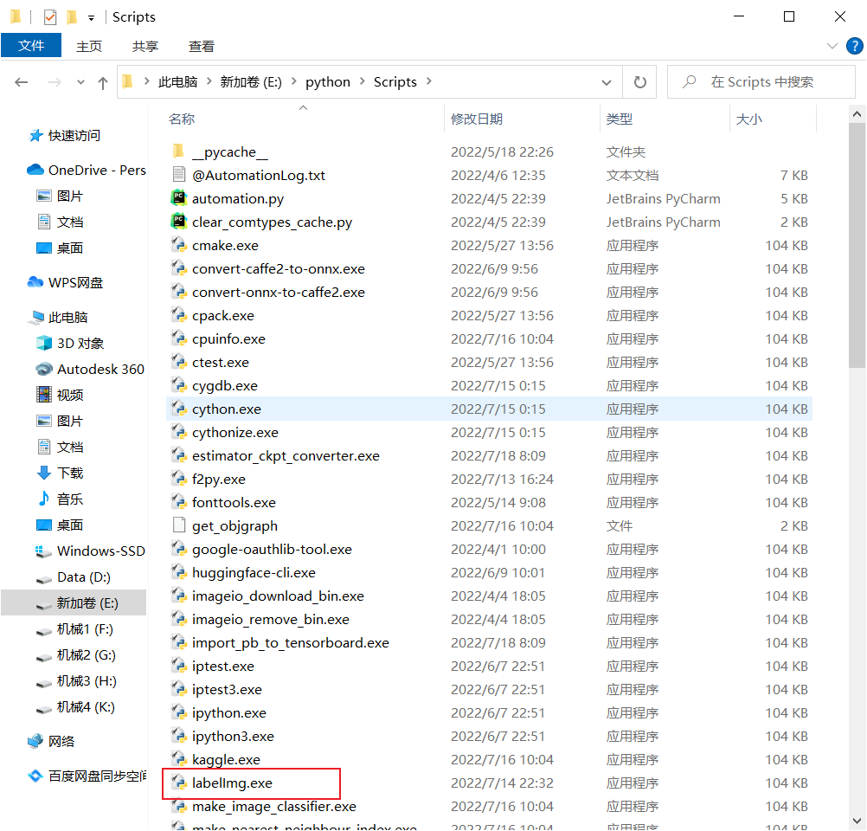
Task: Select kaggle.exe file
Action: (x=226, y=760)
